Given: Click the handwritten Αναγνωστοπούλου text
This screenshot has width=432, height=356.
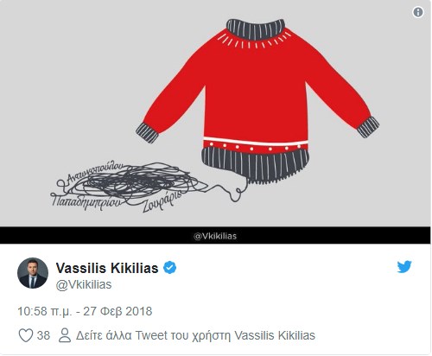Looking at the screenshot, I should [x=95, y=171].
